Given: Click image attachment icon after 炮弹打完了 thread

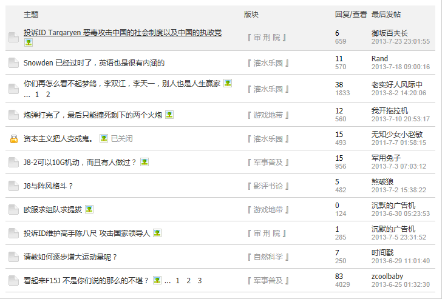Looking at the screenshot, I should [x=169, y=115].
